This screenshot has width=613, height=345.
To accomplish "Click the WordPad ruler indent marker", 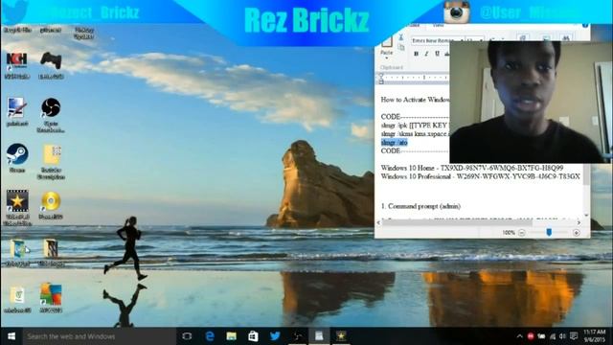I will coord(381,79).
